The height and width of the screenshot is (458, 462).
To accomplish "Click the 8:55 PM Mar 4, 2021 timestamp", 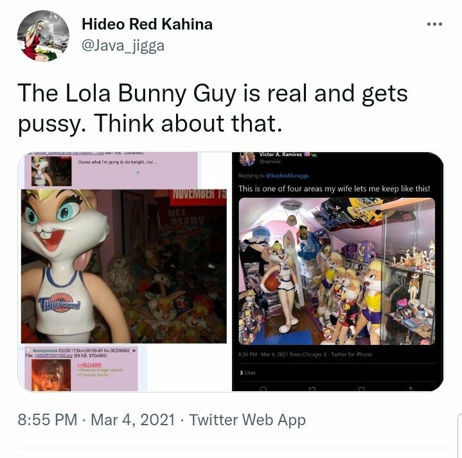I will [96, 419].
